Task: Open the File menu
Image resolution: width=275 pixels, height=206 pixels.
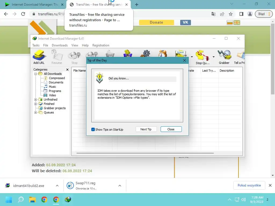Action: coord(46,45)
